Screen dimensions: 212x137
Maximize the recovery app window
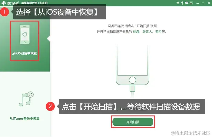(203, 3)
